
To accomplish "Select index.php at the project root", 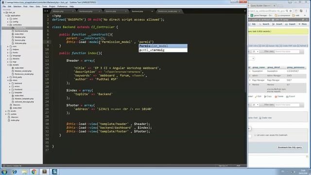I will click(15, 120).
